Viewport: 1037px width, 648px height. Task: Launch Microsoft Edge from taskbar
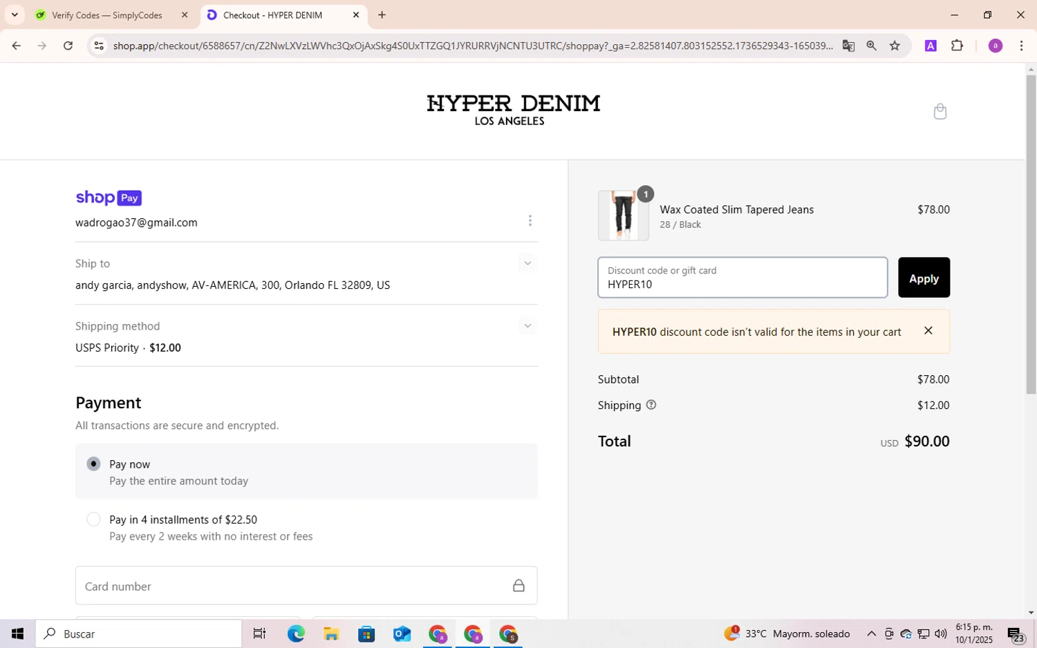(296, 633)
